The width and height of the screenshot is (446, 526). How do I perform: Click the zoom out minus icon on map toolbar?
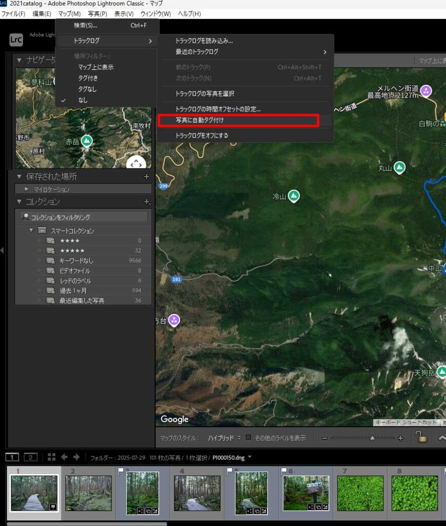pos(324,438)
